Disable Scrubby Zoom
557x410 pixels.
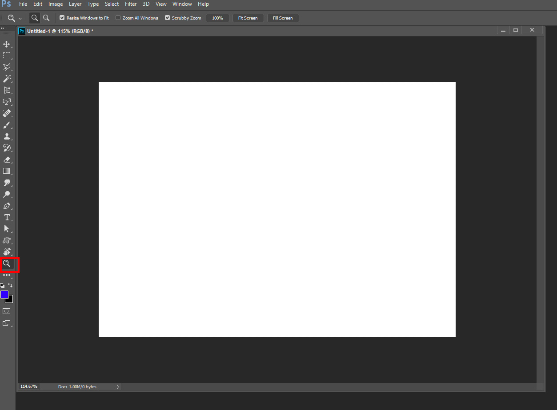[x=168, y=18]
